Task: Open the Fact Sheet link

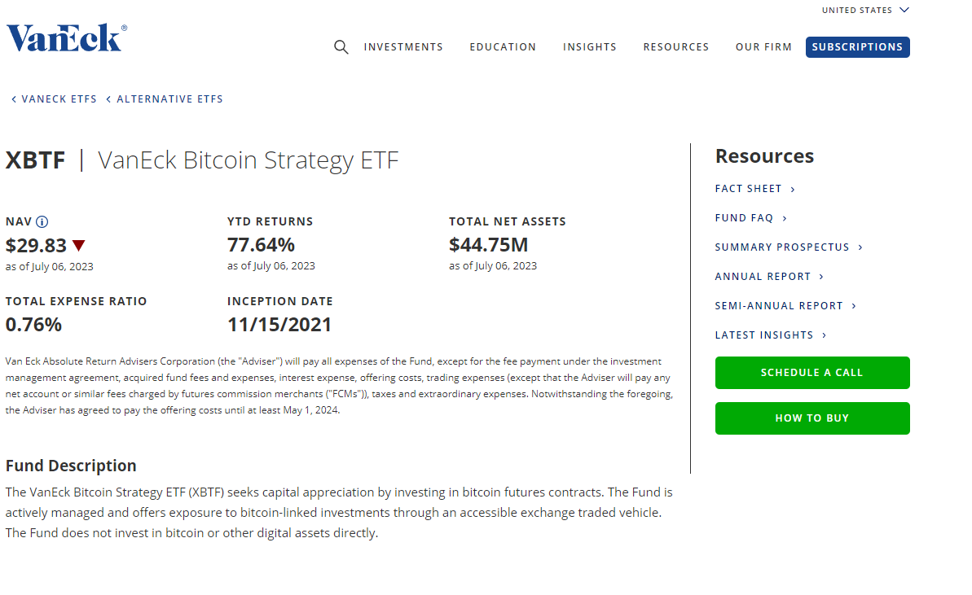Action: pos(754,189)
